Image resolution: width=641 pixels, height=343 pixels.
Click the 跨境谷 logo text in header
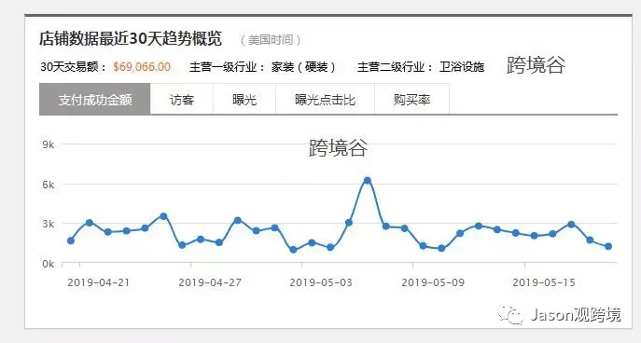[x=536, y=65]
